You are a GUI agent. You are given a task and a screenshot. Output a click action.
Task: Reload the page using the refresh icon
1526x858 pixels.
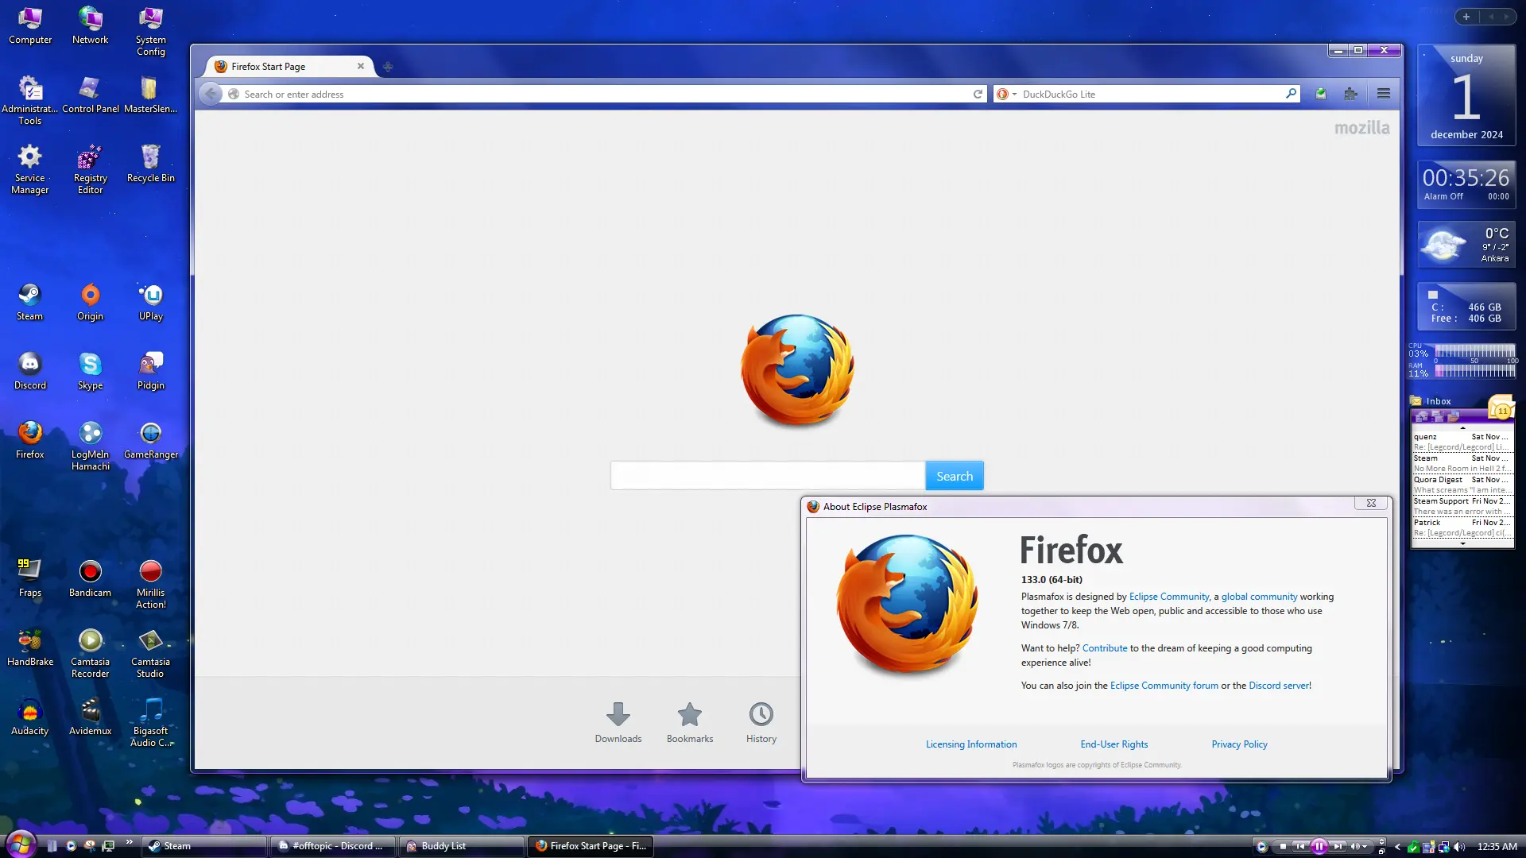978,94
